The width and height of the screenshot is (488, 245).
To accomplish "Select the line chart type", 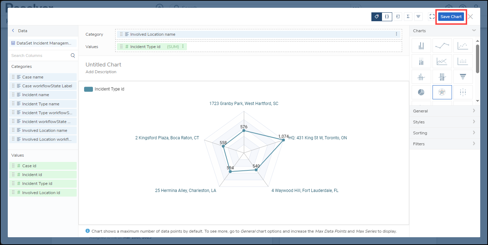I will pos(442,46).
